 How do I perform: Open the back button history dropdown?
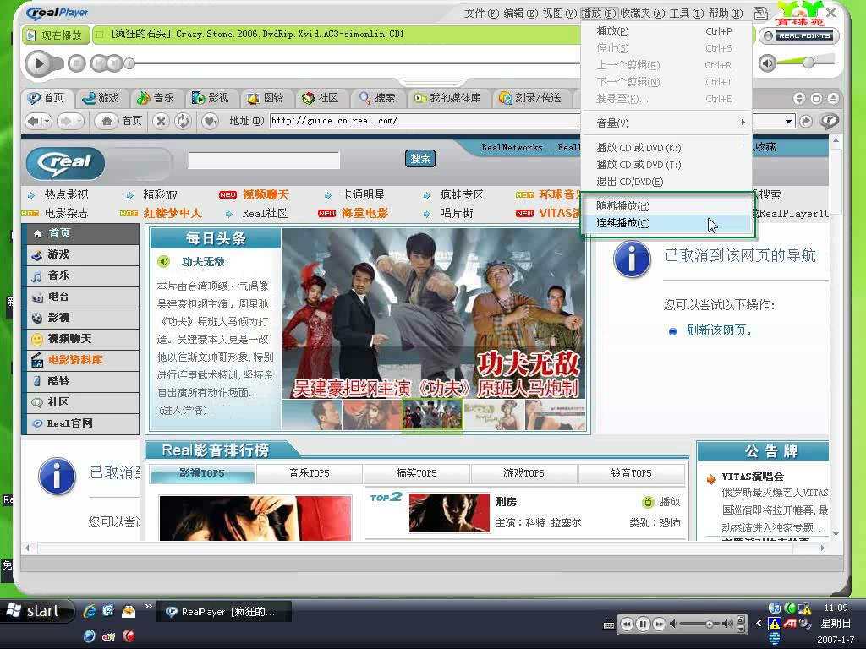pyautogui.click(x=47, y=121)
